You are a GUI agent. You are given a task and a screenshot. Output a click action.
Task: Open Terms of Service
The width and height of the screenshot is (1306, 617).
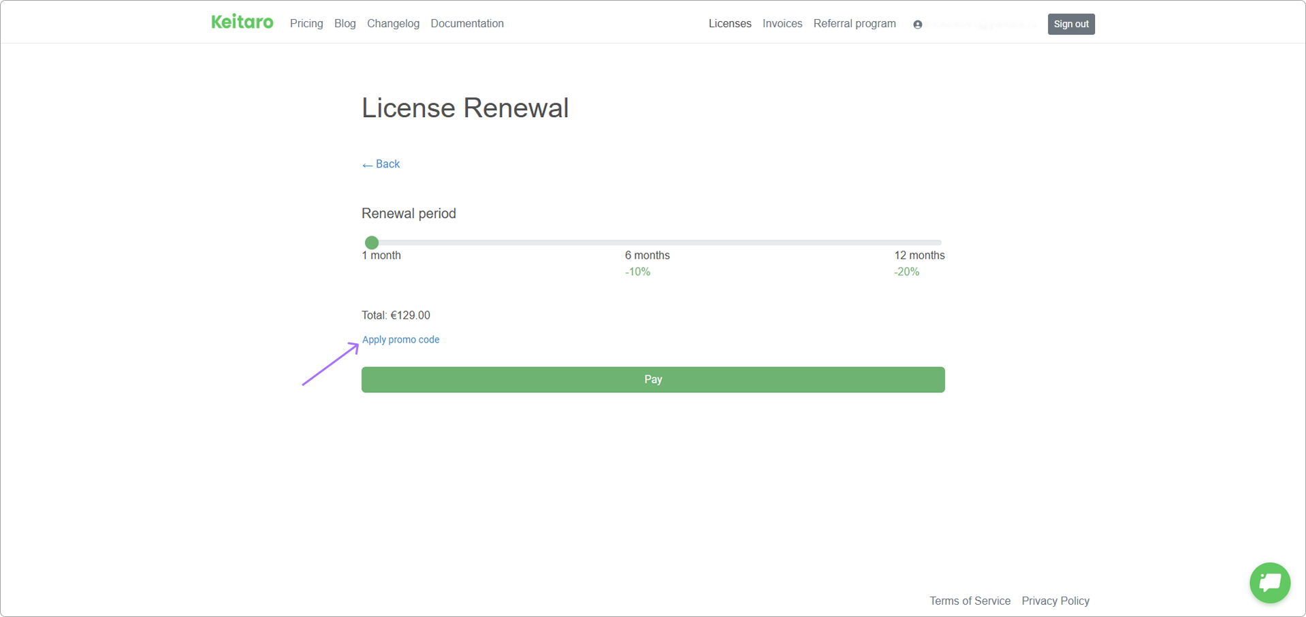point(970,601)
